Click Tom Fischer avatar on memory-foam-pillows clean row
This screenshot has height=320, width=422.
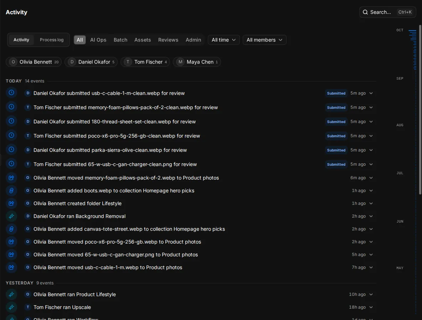[28, 107]
